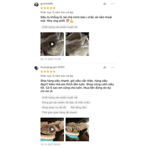Select tag 'Thời gian giao hàng rất nhanh'
Screen dimensions: 148x148
click(59, 112)
